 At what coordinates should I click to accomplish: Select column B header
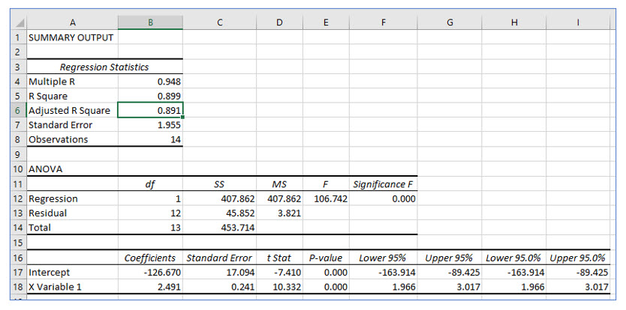(150, 22)
